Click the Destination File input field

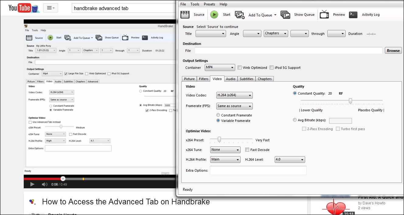(288, 51)
